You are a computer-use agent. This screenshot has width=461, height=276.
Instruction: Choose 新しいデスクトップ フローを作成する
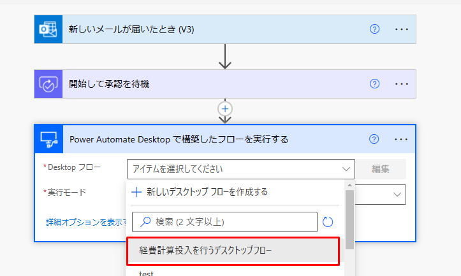207,192
